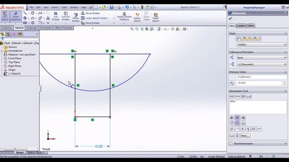Screen dimensions: 289x162
Task: Click the More... symbols button
Action: coord(245,136)
